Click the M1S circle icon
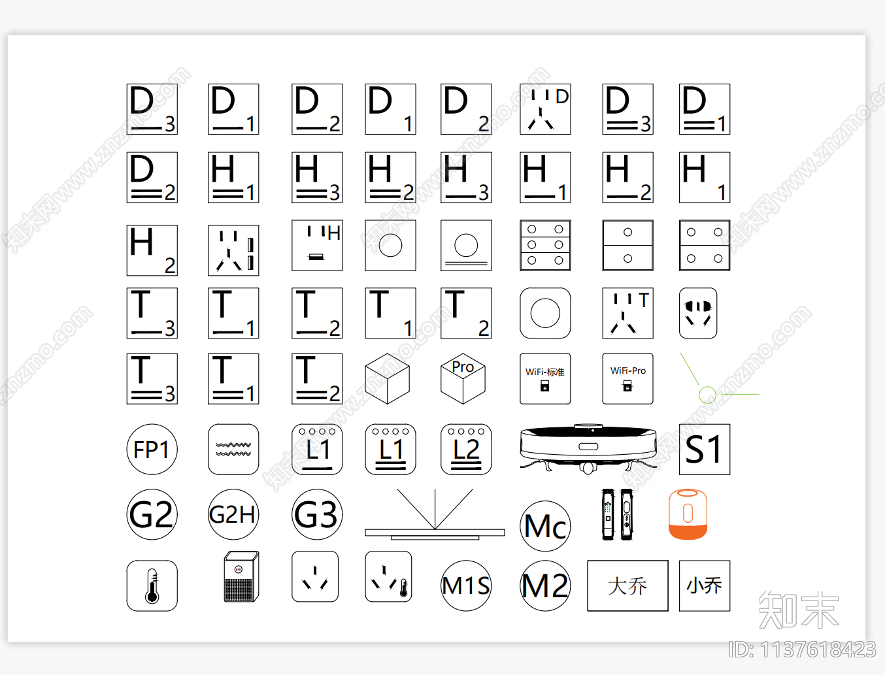 465,585
